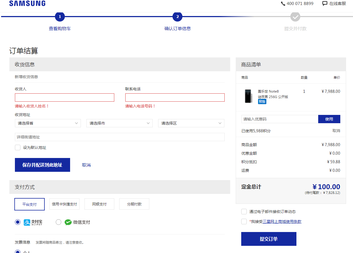Open the 请选择市 dropdown
The width and height of the screenshot is (353, 253).
120,123
